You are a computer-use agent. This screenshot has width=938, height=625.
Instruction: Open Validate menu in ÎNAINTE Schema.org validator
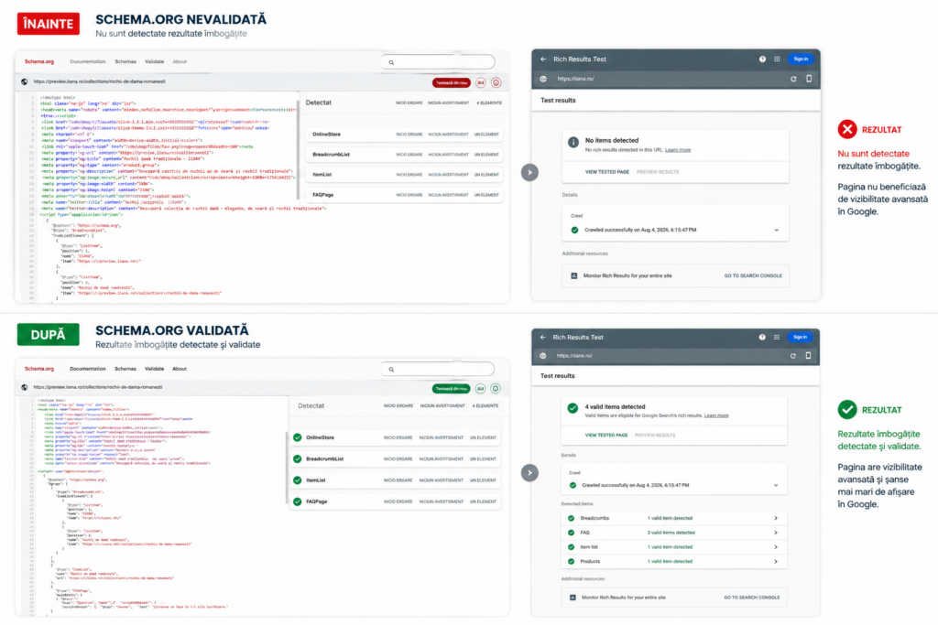[154, 61]
